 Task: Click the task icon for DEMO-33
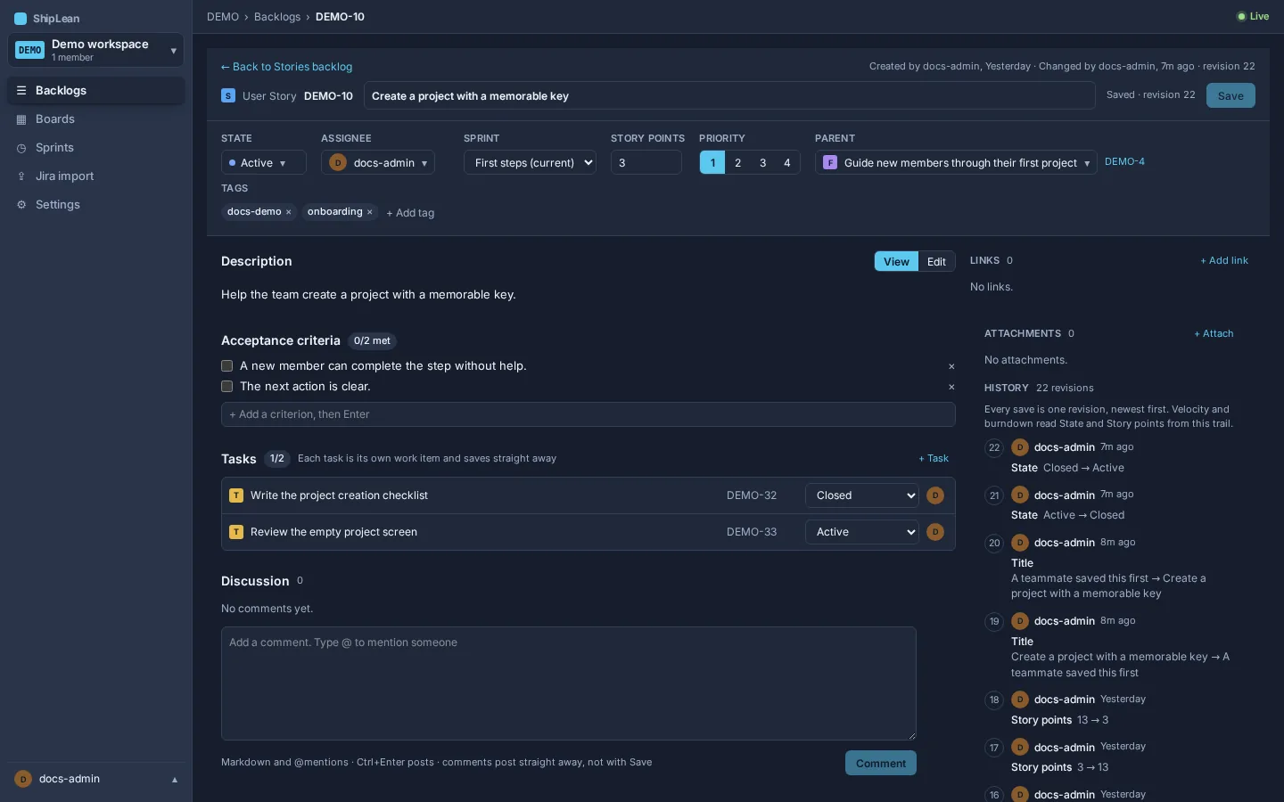236,532
